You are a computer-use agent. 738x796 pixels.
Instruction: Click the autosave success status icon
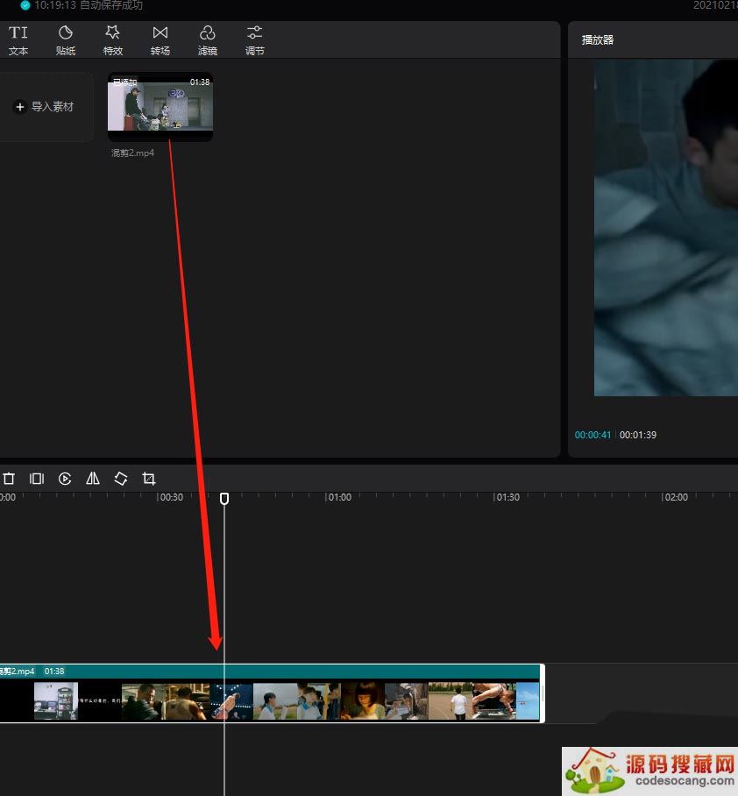(25, 5)
